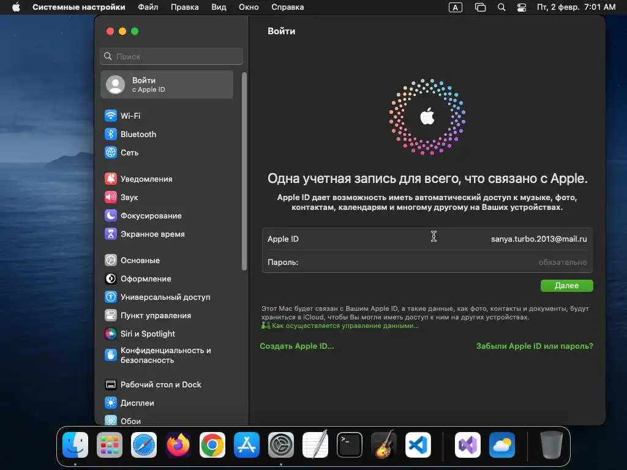Open Как осуществляется управление данными link
Image resolution: width=627 pixels, height=470 pixels.
click(345, 326)
